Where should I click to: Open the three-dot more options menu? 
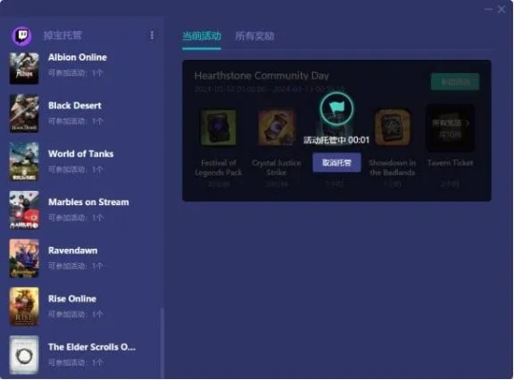pos(151,35)
